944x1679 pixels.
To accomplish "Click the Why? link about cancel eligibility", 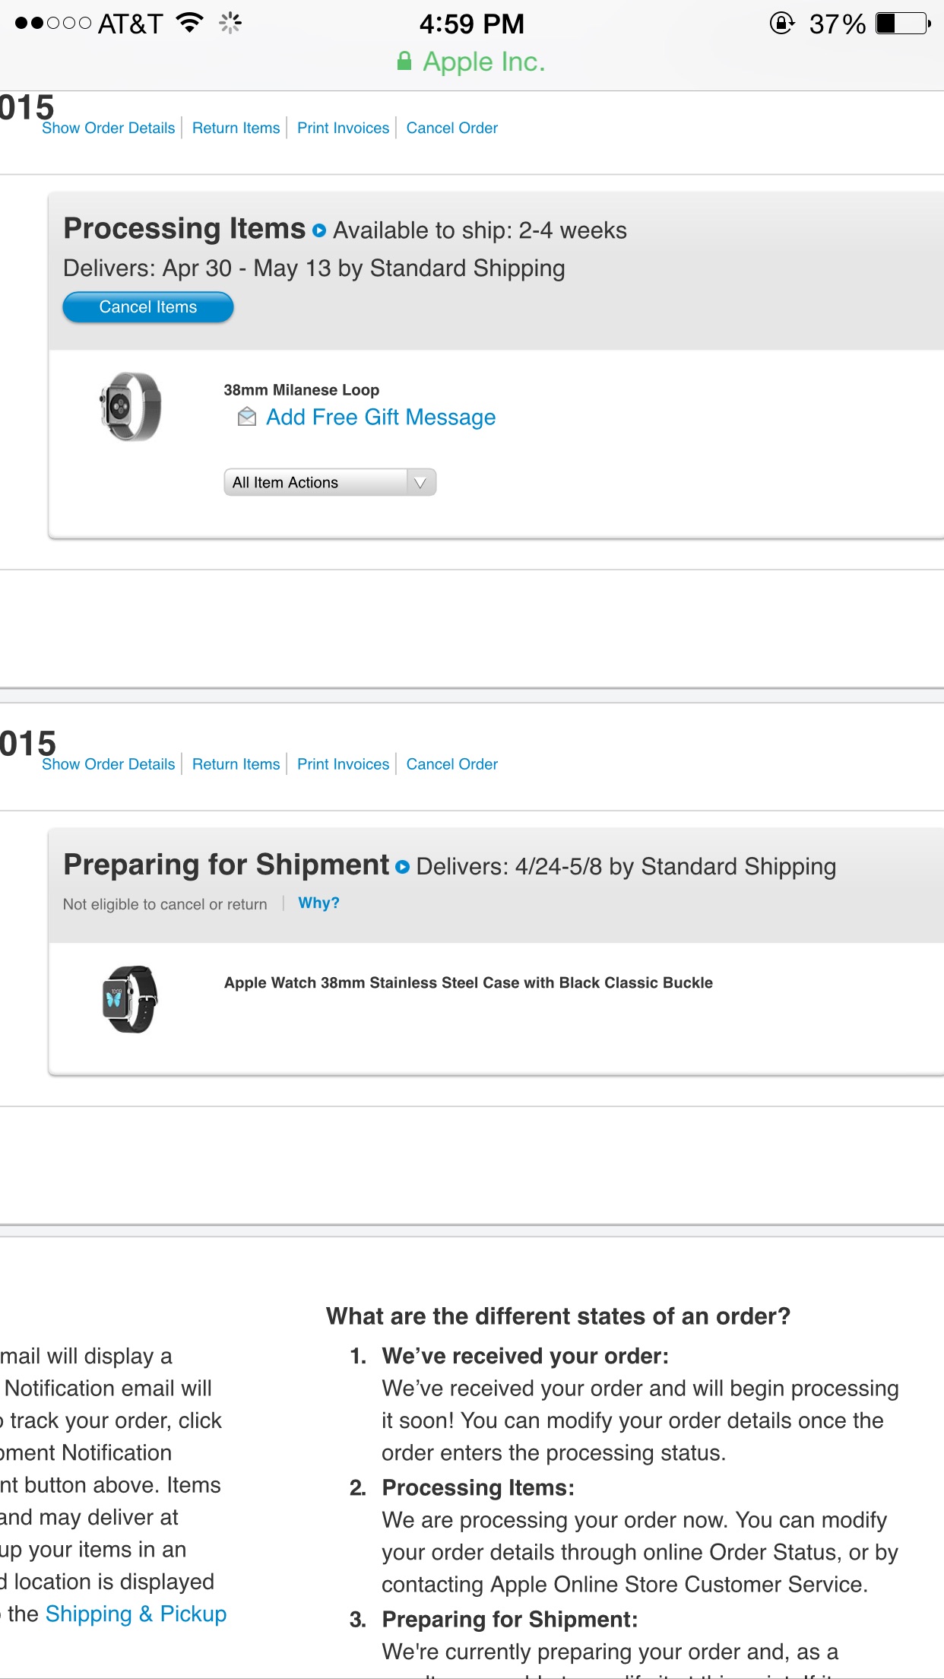I will [318, 903].
